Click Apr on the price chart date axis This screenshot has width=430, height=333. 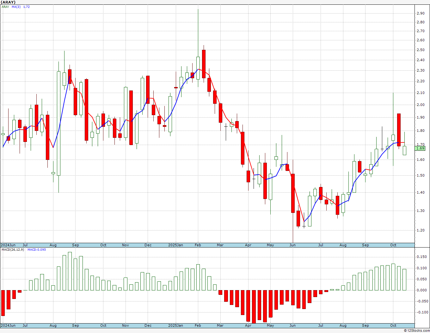[x=248, y=245]
